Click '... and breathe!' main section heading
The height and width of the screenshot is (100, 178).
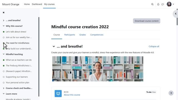tap(70, 46)
